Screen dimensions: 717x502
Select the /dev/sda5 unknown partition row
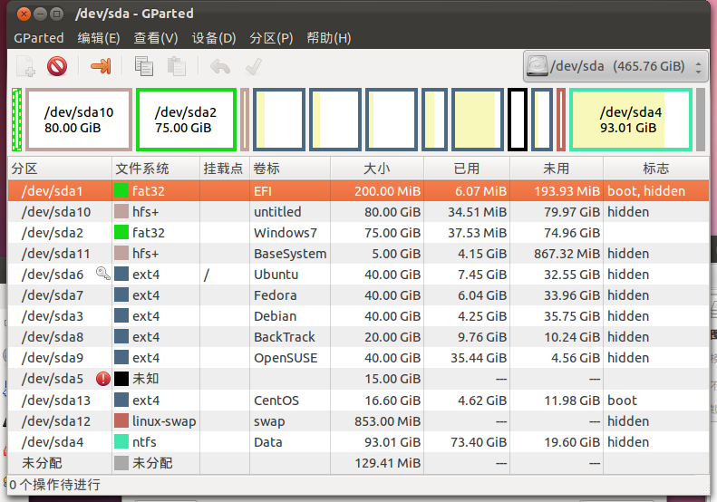pyautogui.click(x=359, y=379)
